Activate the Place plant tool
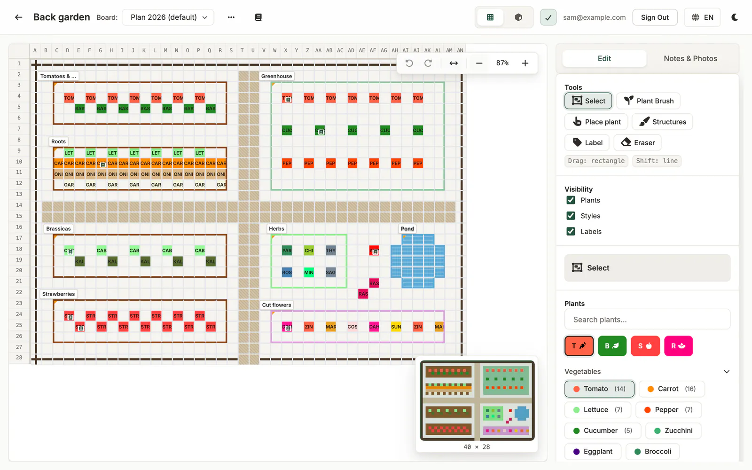Screen dimensions: 752x470 point(596,122)
